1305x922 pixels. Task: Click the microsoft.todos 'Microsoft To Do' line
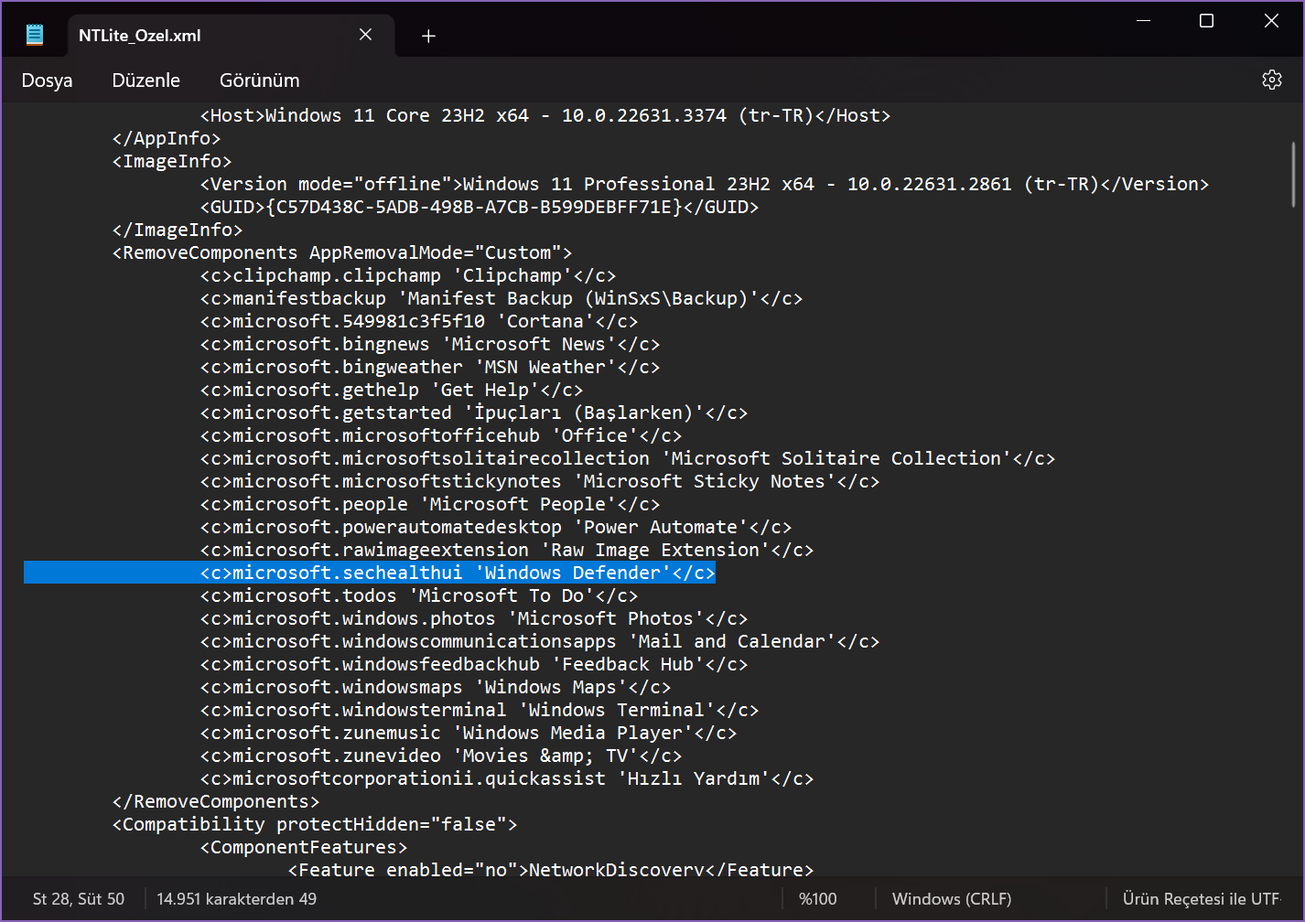click(x=419, y=595)
